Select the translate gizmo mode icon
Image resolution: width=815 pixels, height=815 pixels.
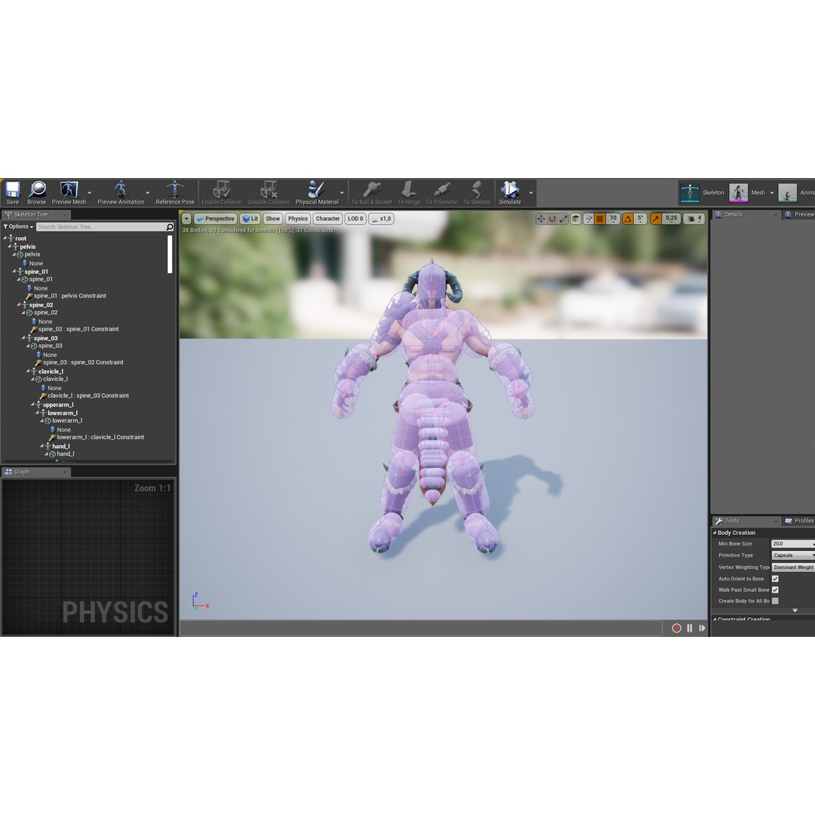click(x=540, y=219)
